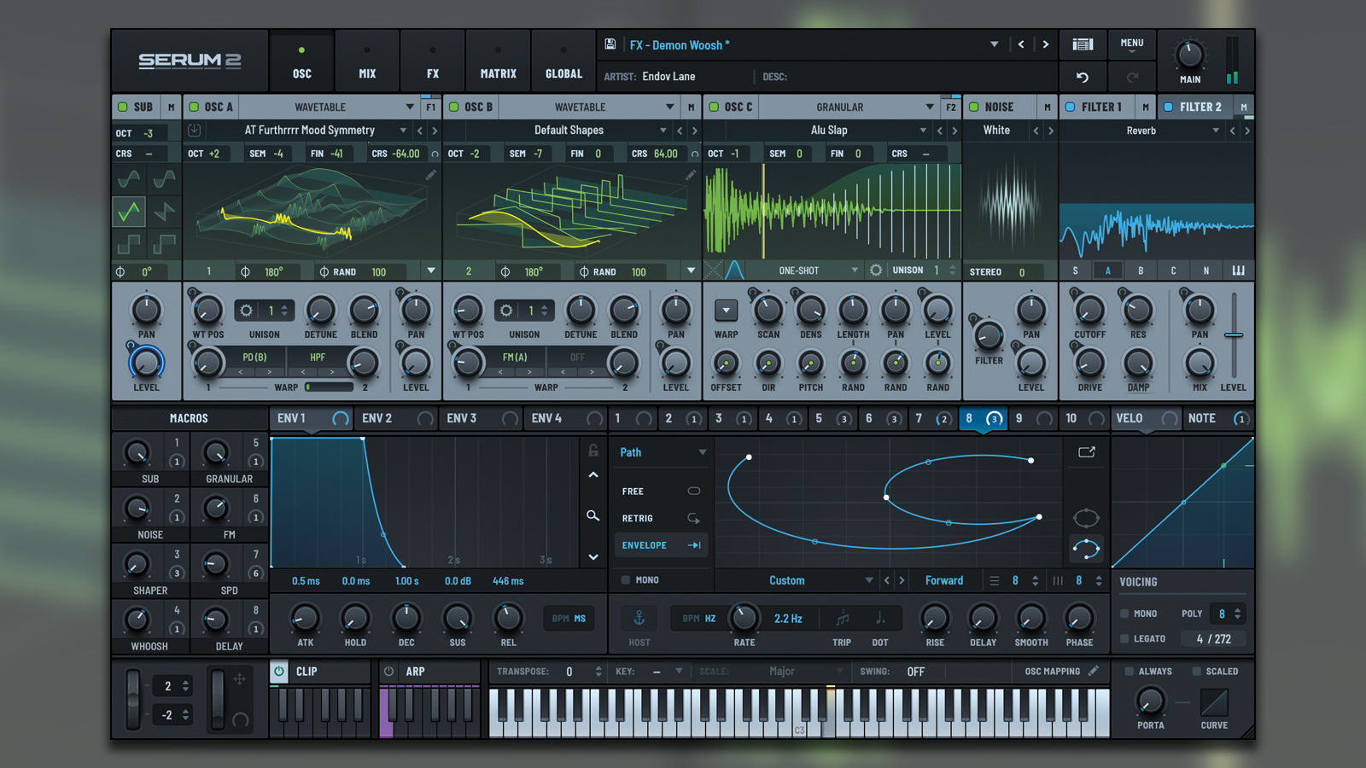Viewport: 1366px width, 768px height.
Task: Toggle the ARP power button
Action: point(388,672)
